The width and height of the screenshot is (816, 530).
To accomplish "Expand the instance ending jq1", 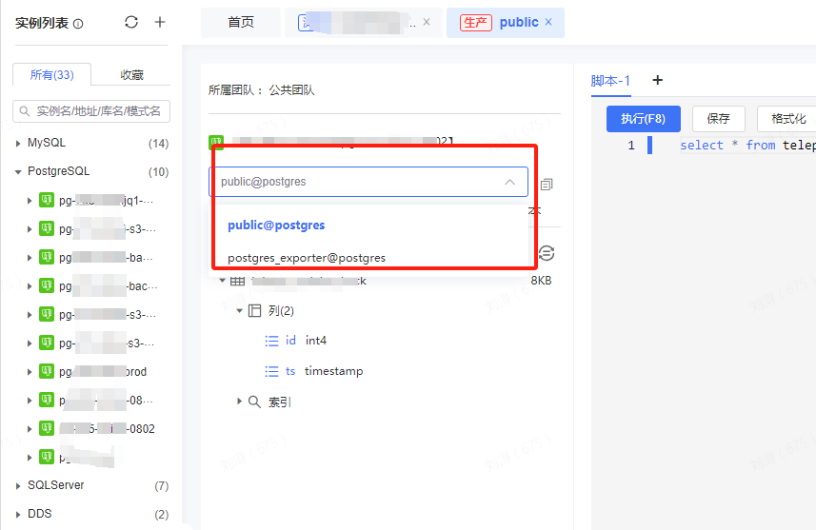I will click(30, 200).
